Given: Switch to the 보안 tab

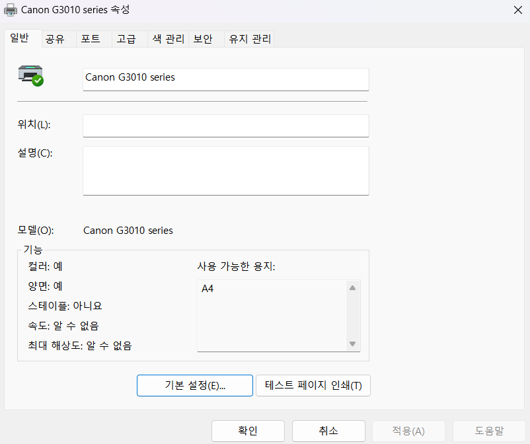Looking at the screenshot, I should tap(206, 39).
